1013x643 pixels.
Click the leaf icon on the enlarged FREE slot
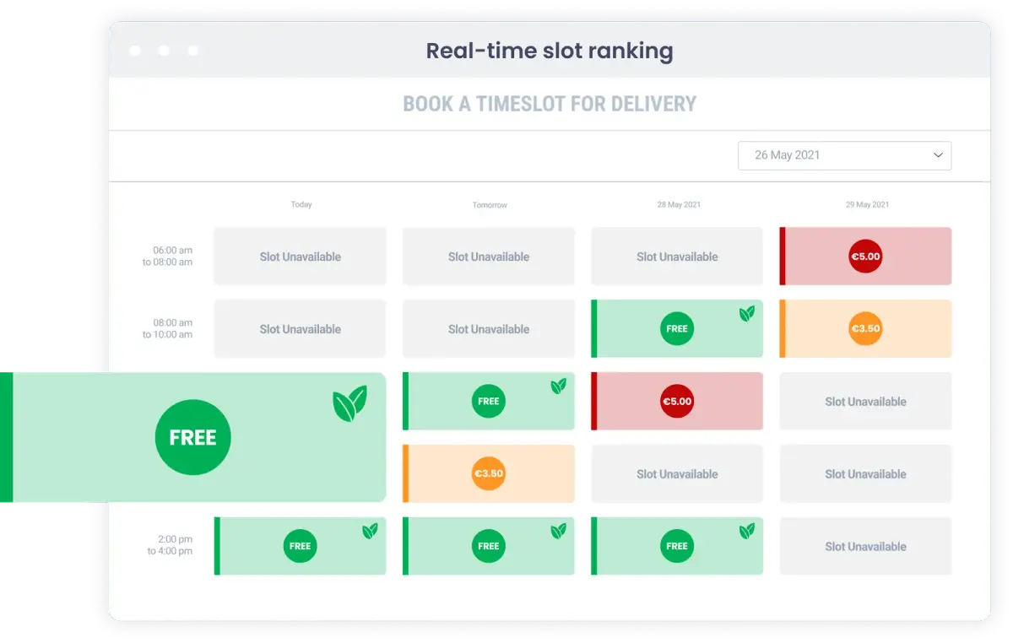(349, 403)
